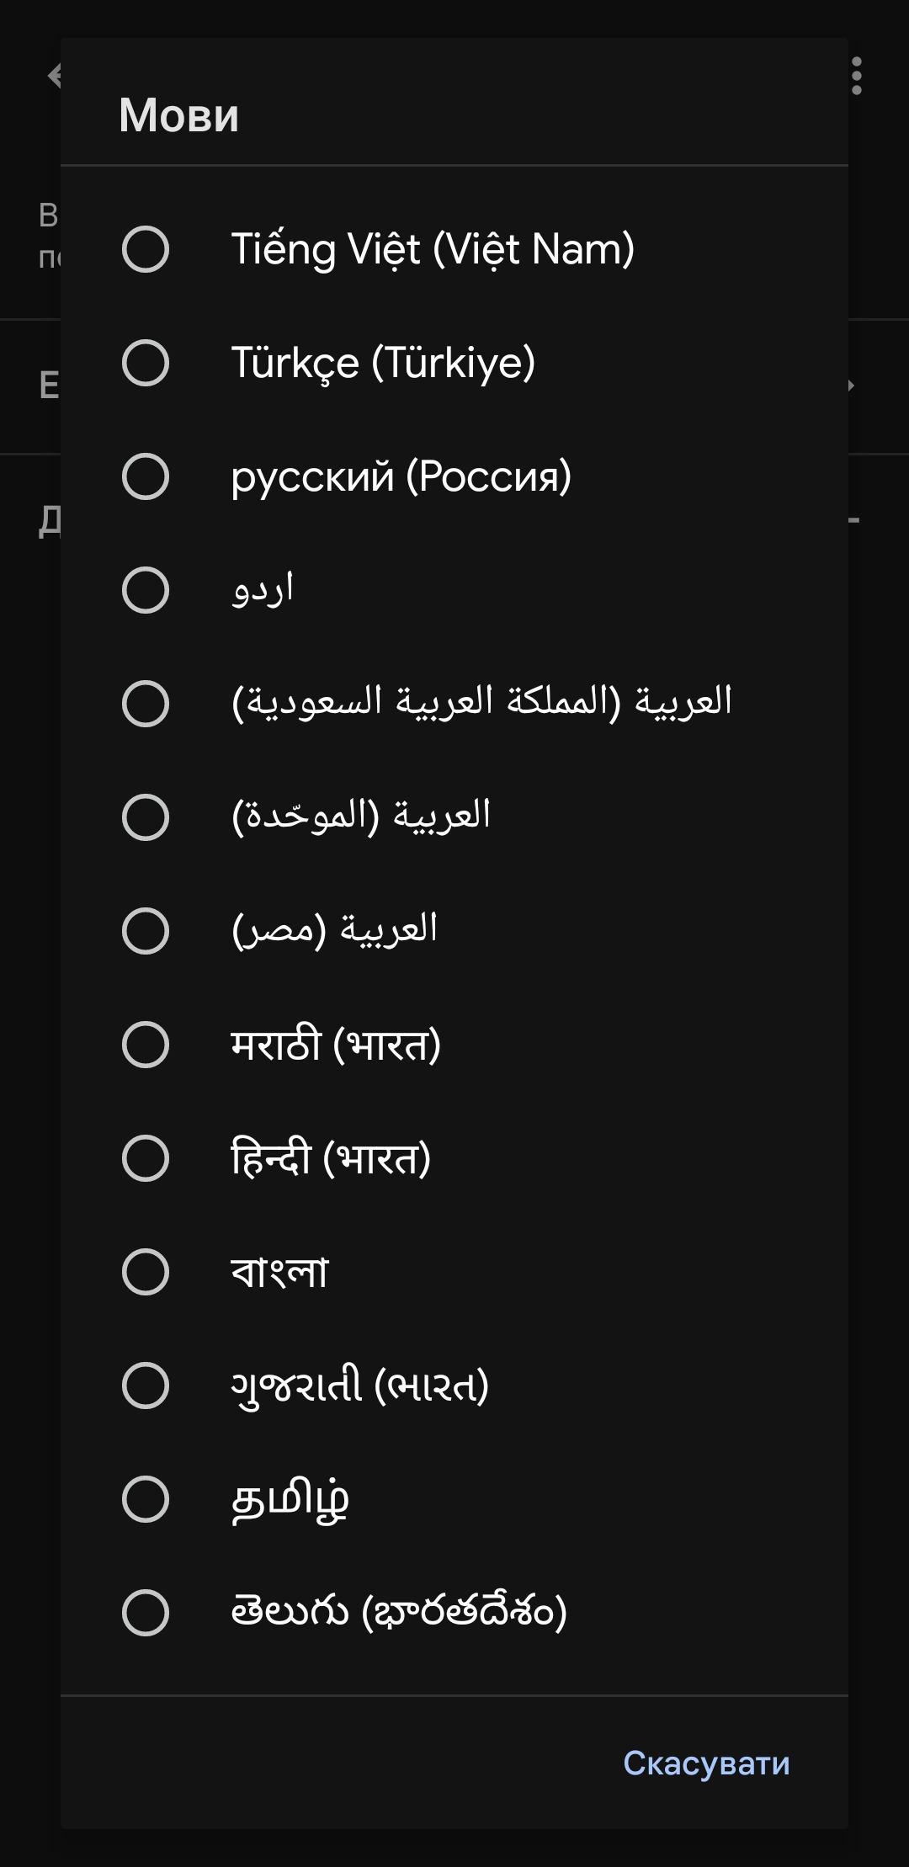Screen dimensions: 909x1867
Task: Select Arabic (Saudi Arabia) radio button
Action: coord(146,704)
